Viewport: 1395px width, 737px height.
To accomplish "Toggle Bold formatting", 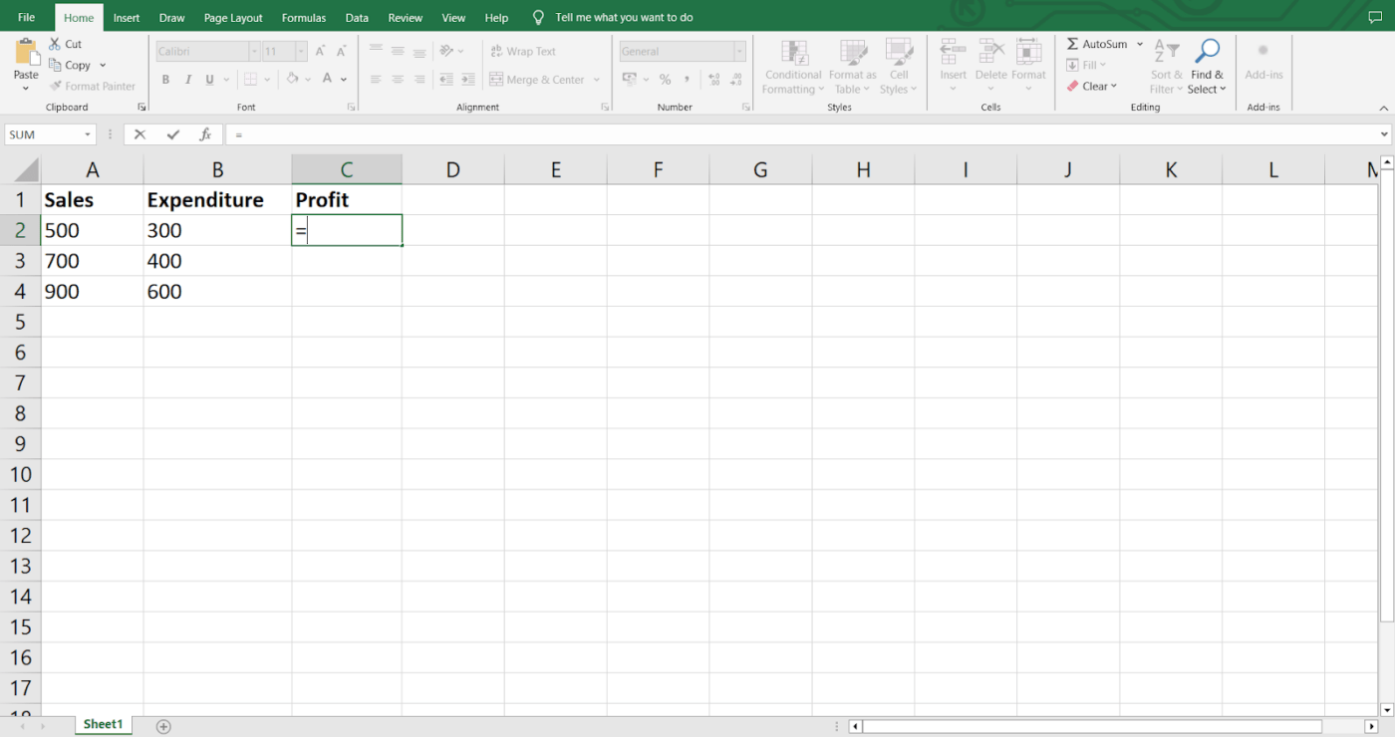I will [x=165, y=80].
